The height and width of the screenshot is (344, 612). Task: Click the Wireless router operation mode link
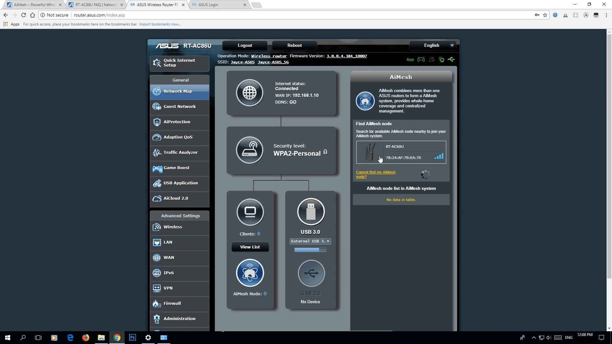[269, 56]
